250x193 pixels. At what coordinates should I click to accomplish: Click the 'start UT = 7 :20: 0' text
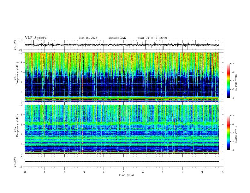coord(152,38)
